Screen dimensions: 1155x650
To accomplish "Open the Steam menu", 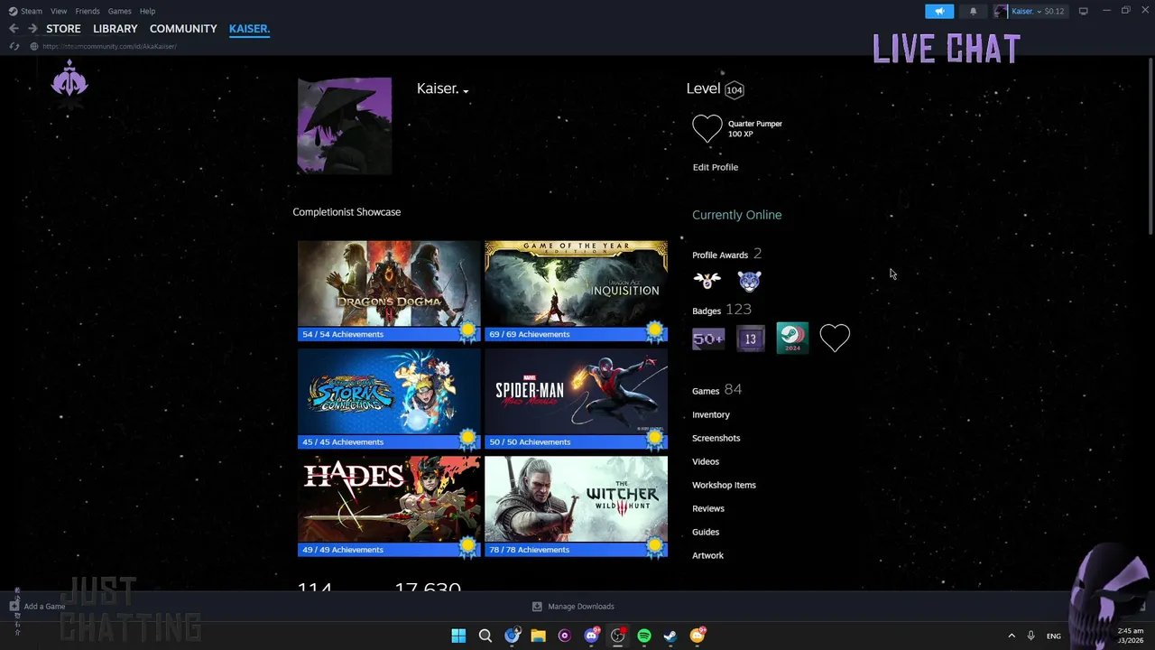I will [26, 11].
